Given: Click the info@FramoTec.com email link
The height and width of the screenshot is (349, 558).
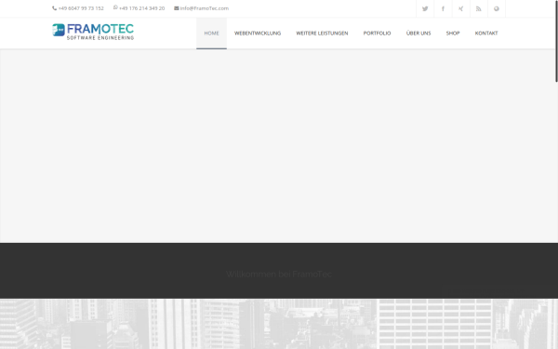Looking at the screenshot, I should pos(205,8).
